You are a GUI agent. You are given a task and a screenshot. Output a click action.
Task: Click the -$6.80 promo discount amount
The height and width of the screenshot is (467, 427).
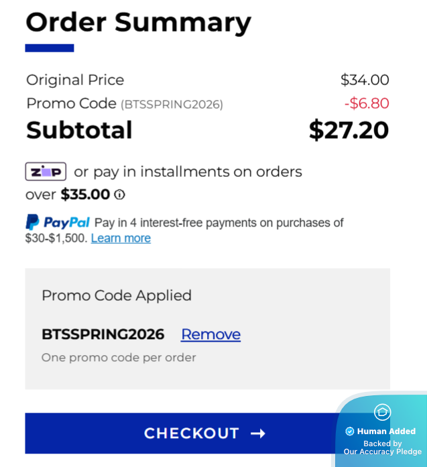366,103
